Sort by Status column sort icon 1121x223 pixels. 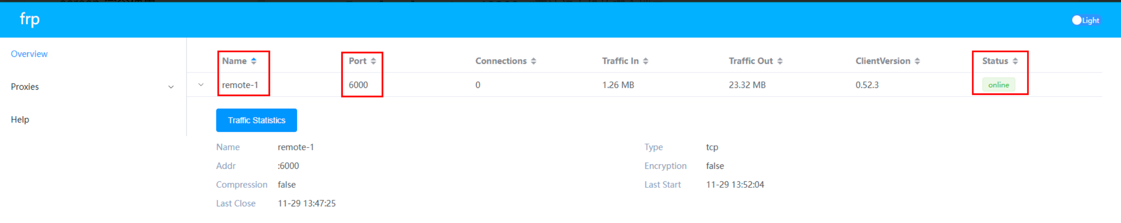tap(1015, 61)
